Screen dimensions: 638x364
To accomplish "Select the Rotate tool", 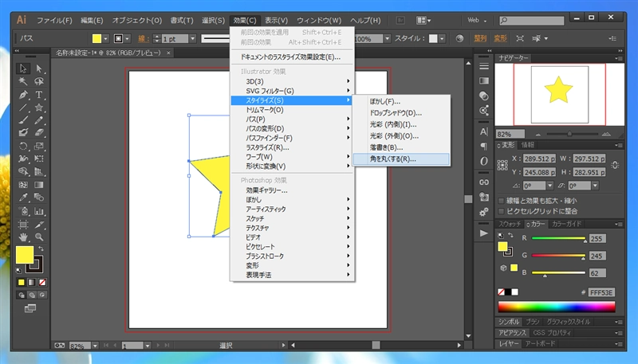I will click(x=23, y=146).
